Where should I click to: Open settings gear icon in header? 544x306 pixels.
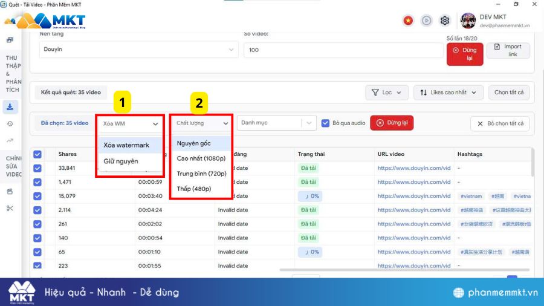click(x=445, y=21)
